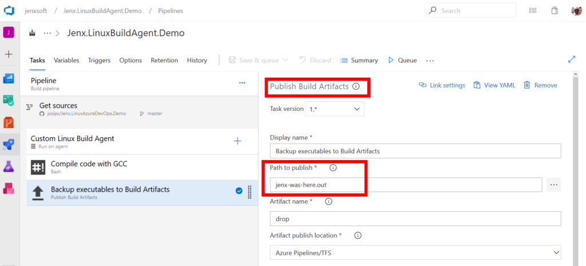This screenshot has height=266, width=586.
Task: Toggle the check mark on Backup executables task
Action: (239, 191)
